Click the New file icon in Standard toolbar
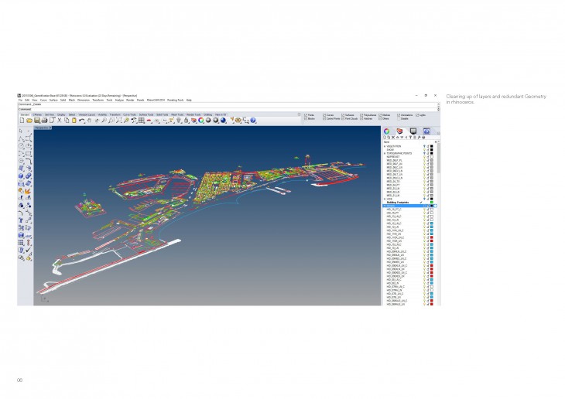 click(21, 120)
